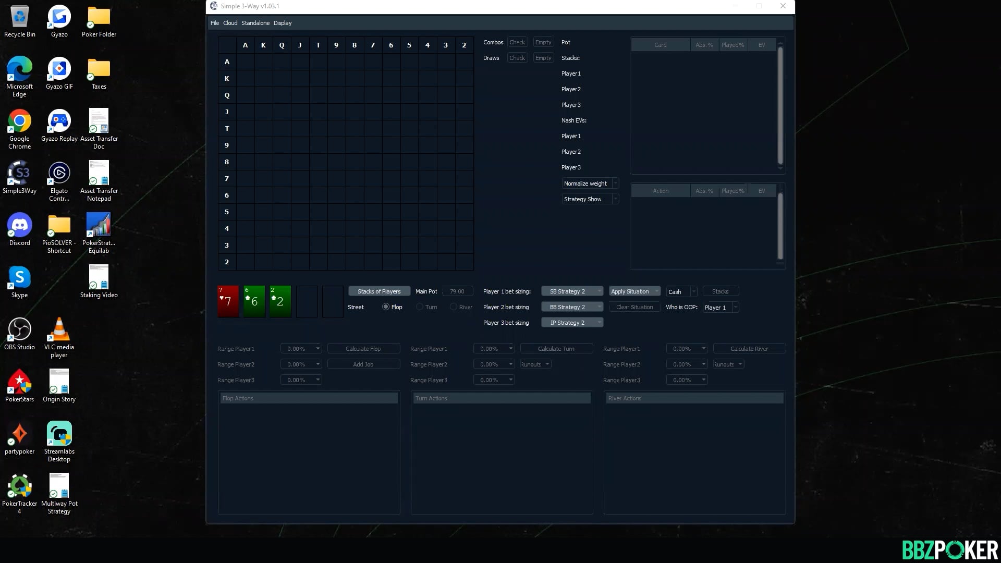Launch Discord from the desktop

click(x=19, y=229)
